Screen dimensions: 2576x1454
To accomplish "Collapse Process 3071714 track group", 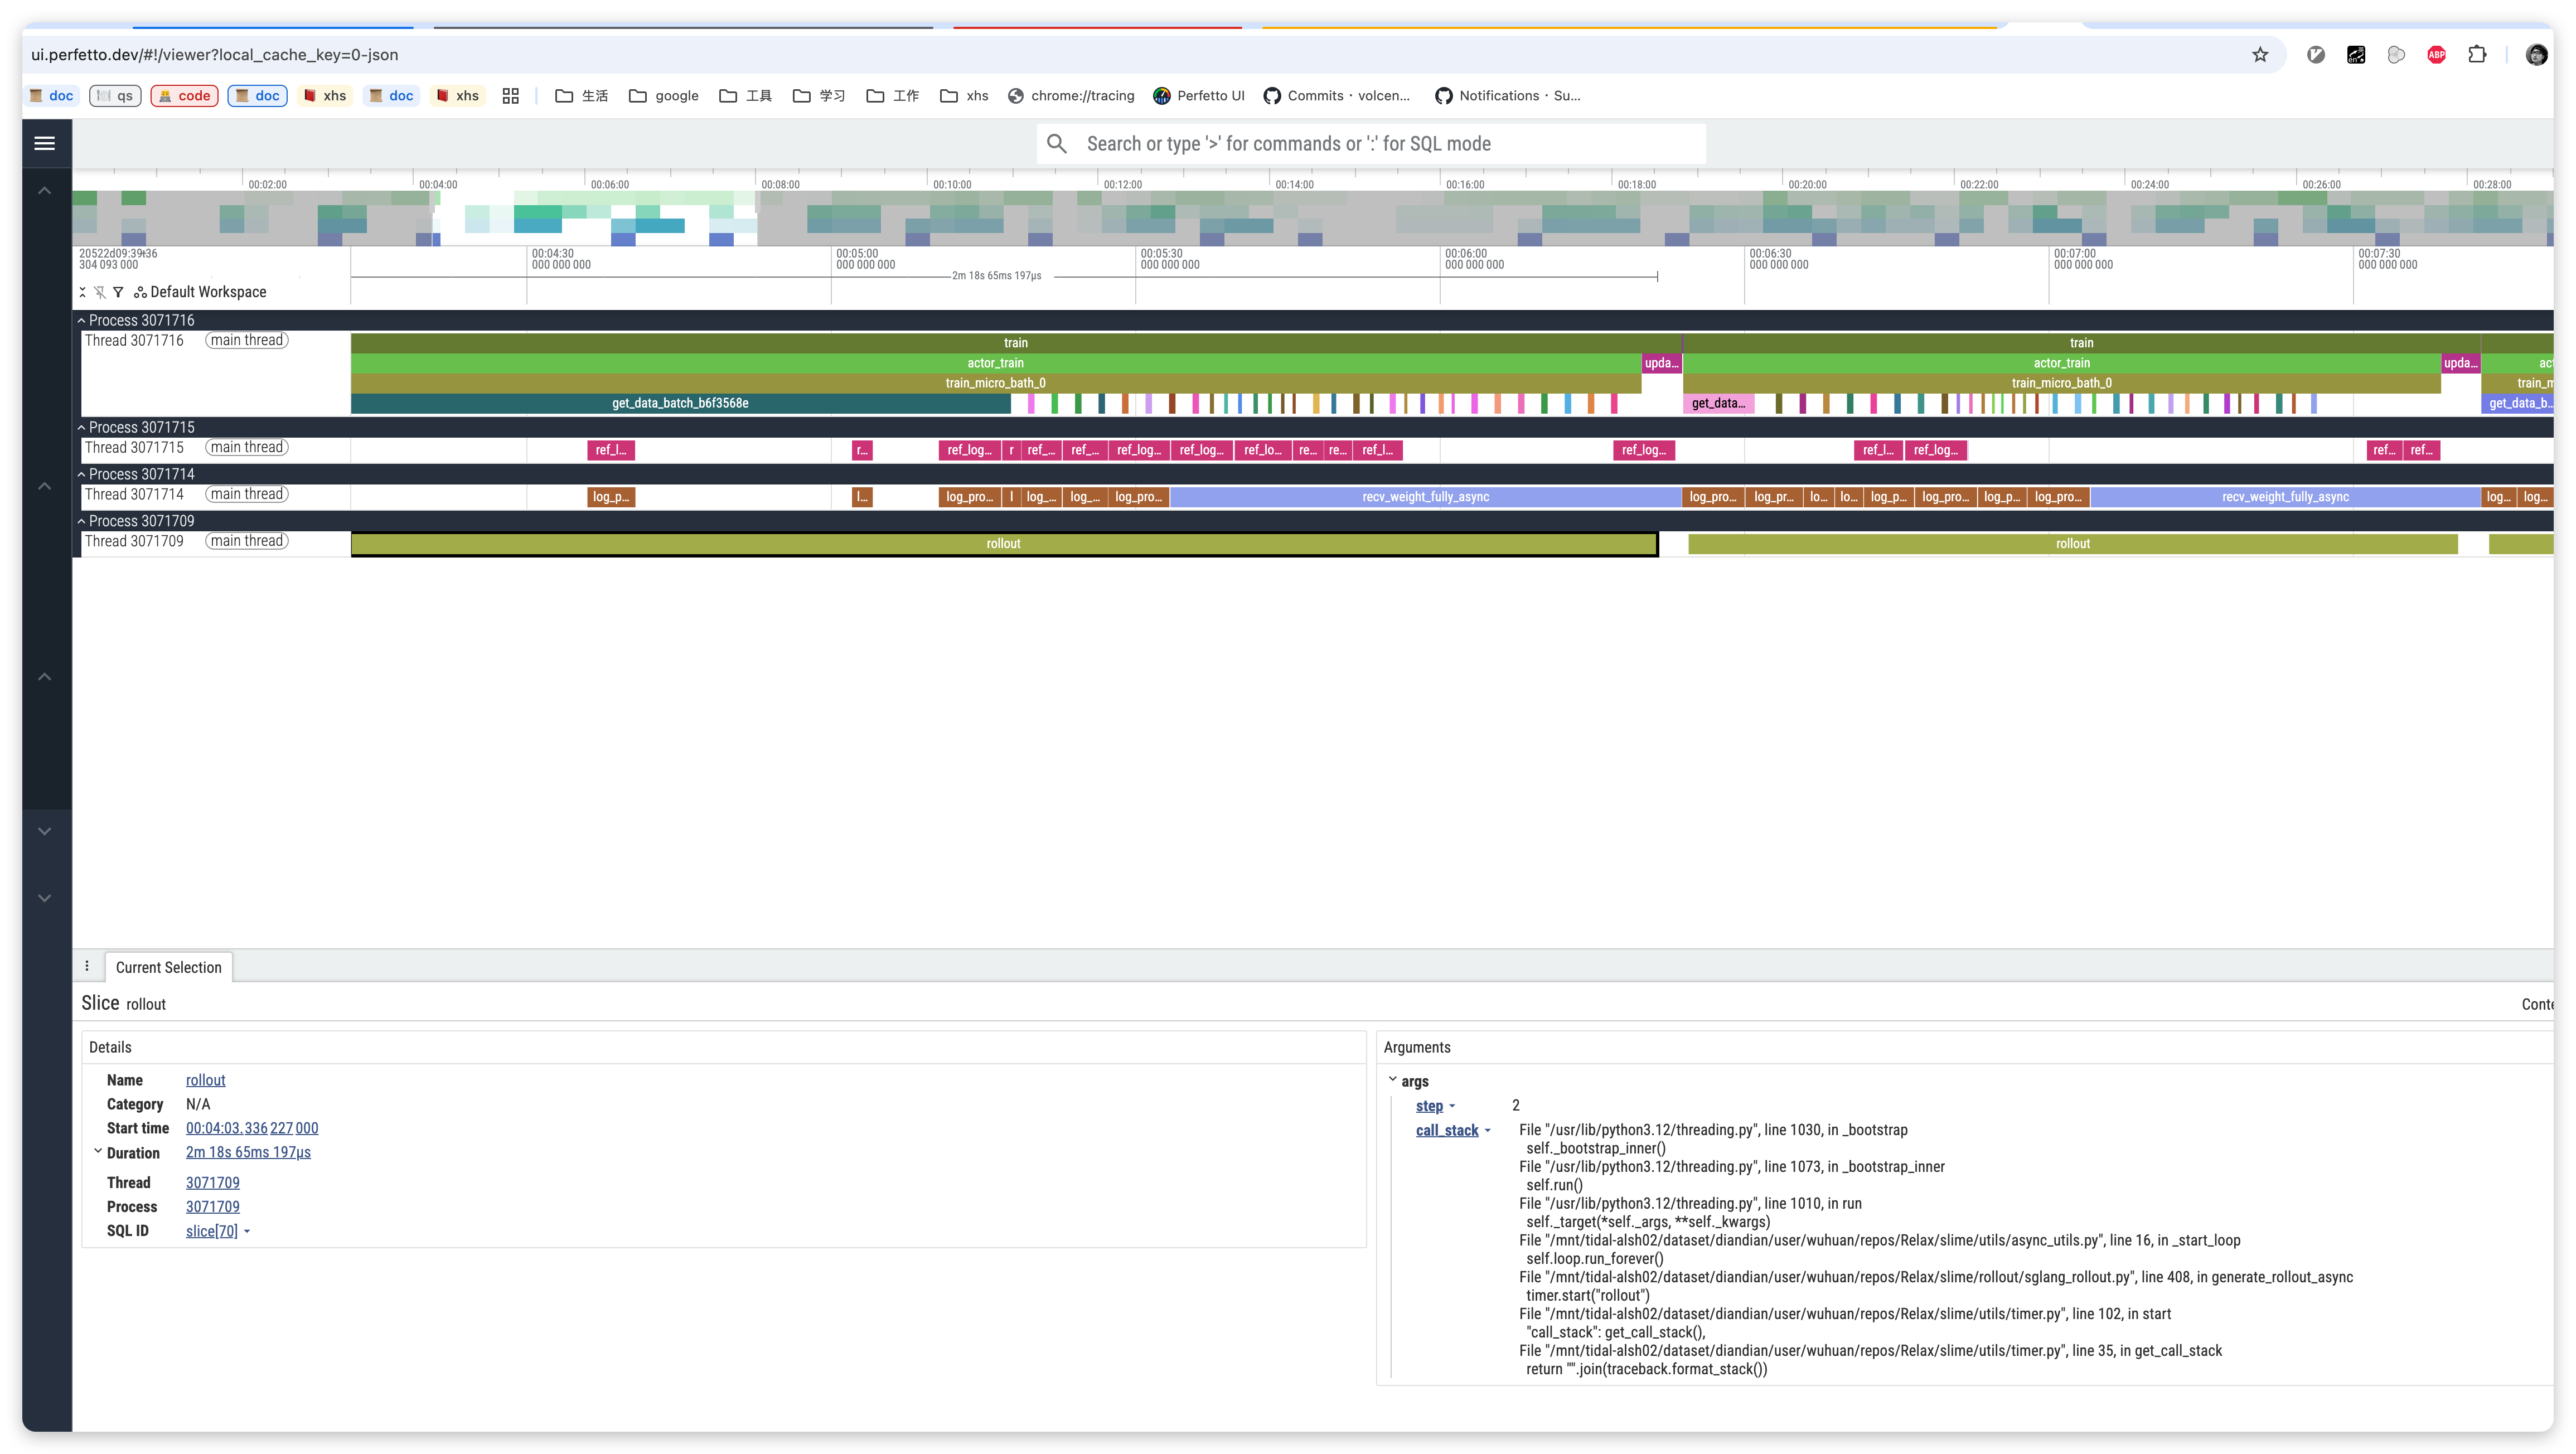I will click(82, 475).
